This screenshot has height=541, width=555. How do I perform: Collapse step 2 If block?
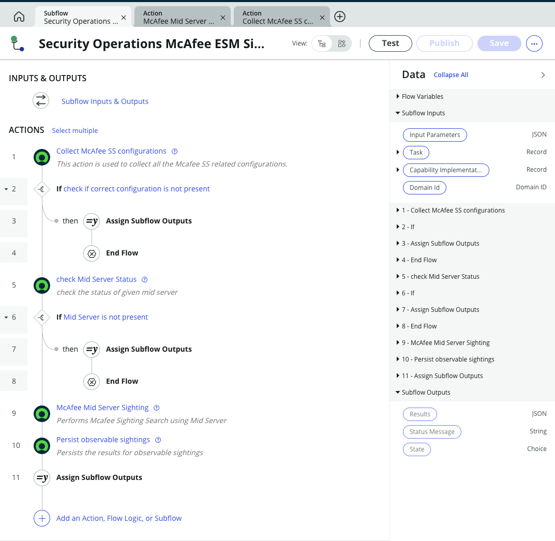[6, 189]
